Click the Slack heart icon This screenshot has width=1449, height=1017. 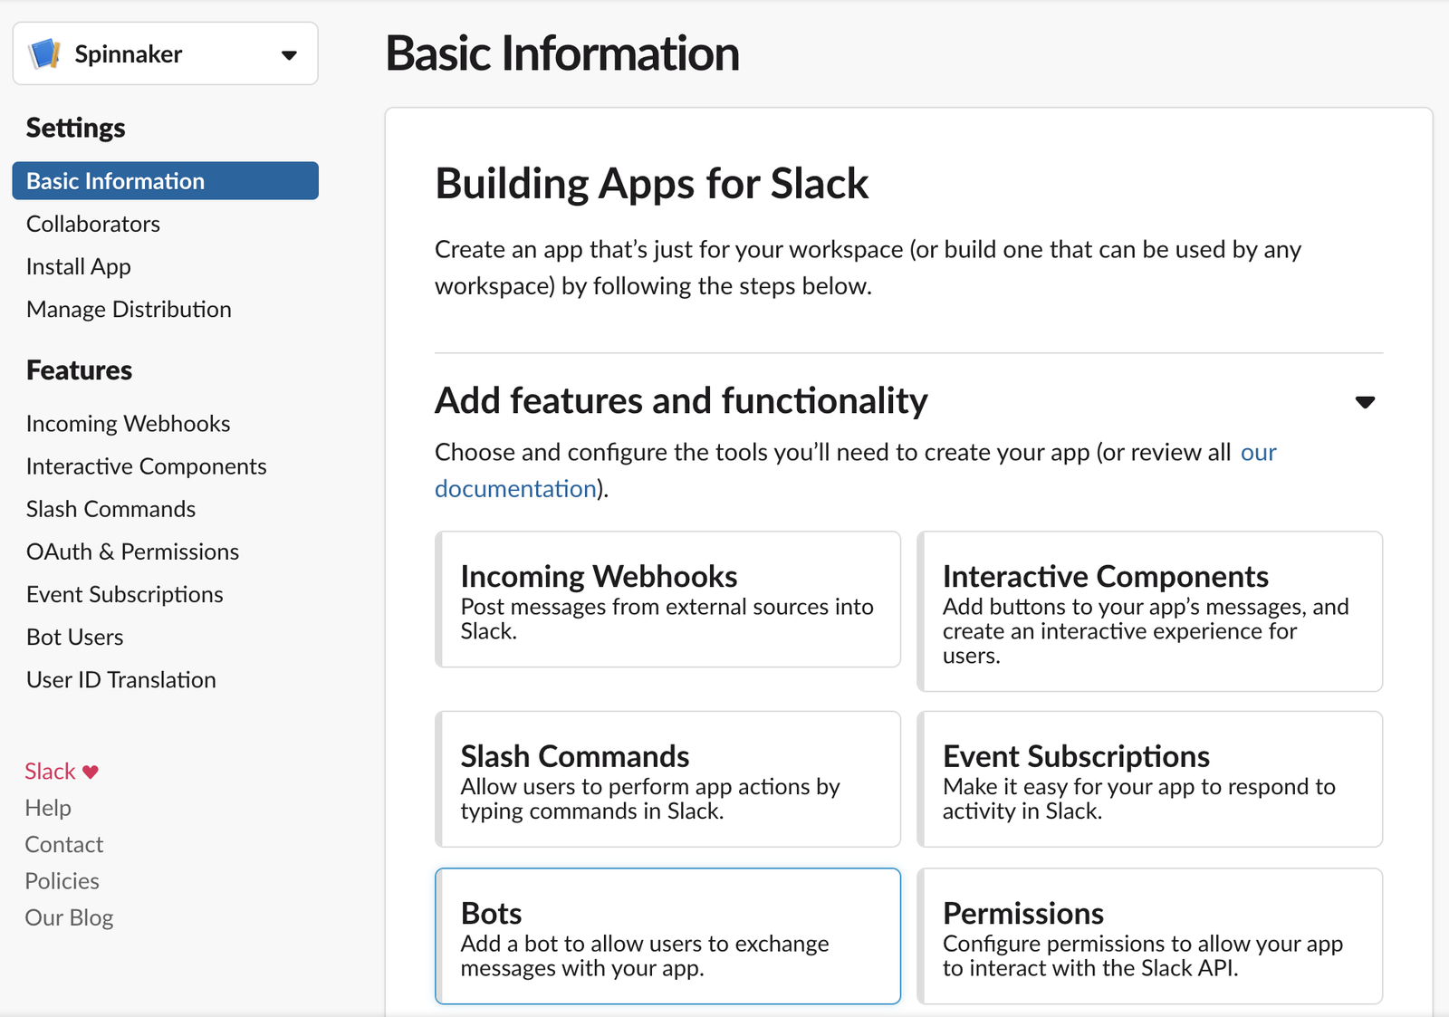click(91, 772)
